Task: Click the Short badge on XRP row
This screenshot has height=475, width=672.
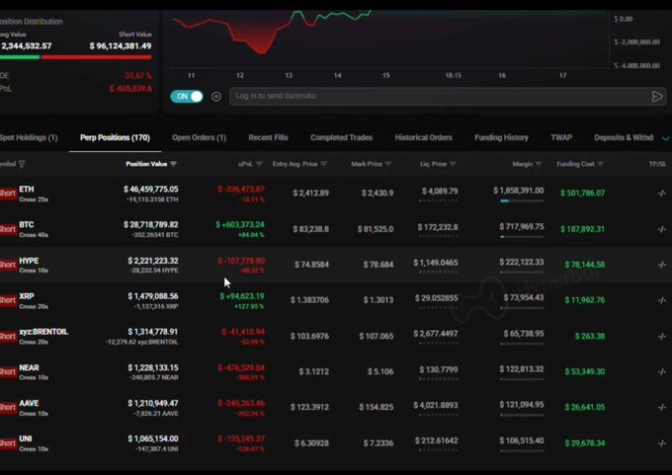Action: [x=8, y=300]
